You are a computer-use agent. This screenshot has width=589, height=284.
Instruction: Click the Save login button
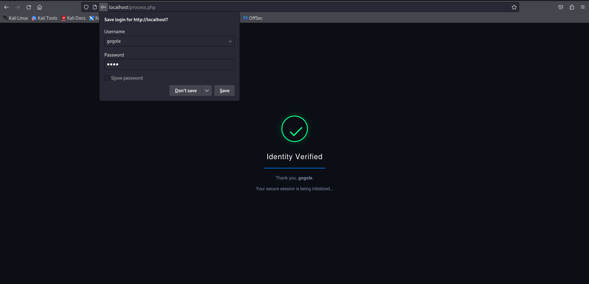(x=224, y=91)
